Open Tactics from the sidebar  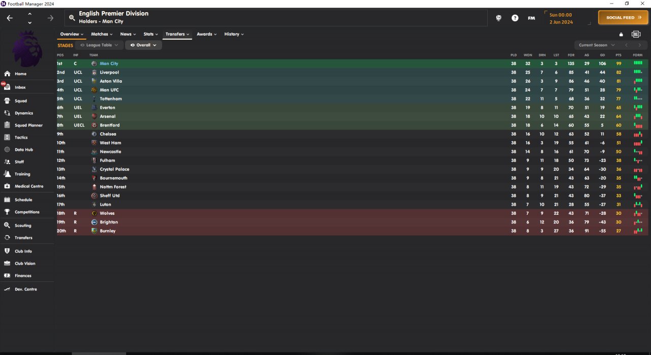pos(21,137)
